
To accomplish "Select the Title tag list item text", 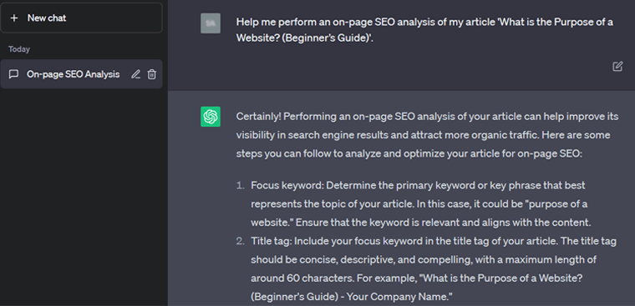I will pyautogui.click(x=434, y=268).
